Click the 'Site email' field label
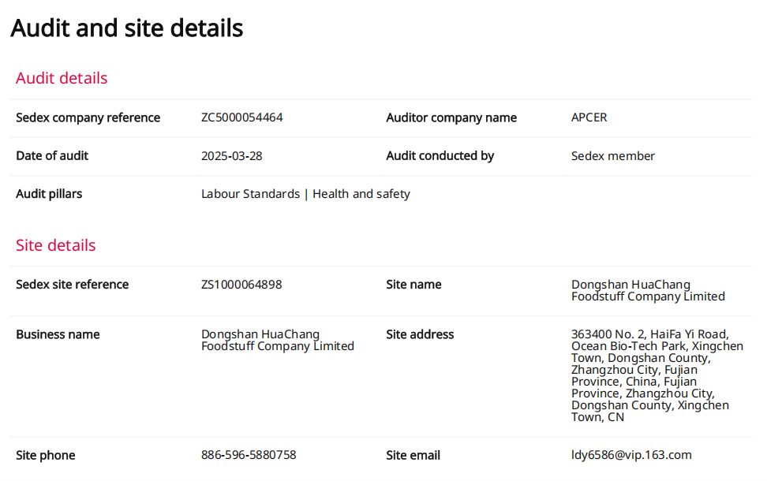Screen dimensions: 767x481 [x=413, y=455]
